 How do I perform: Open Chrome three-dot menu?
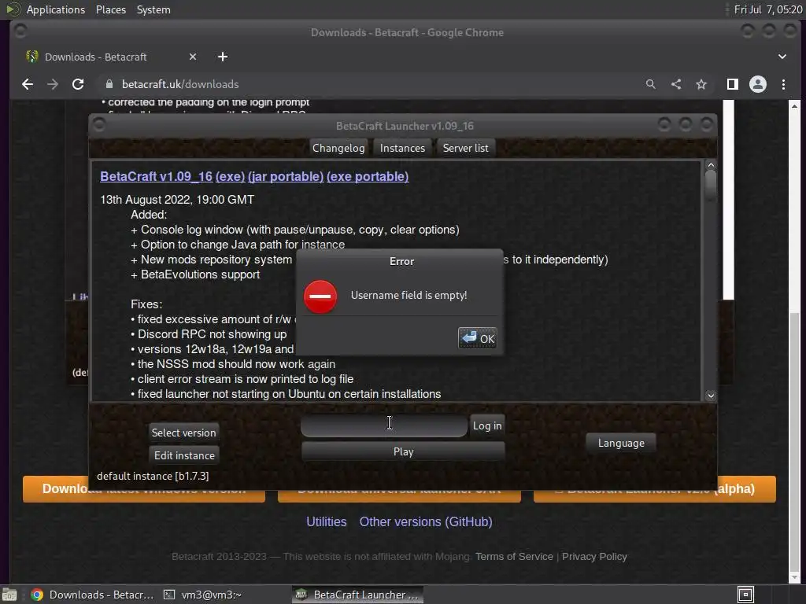click(783, 84)
